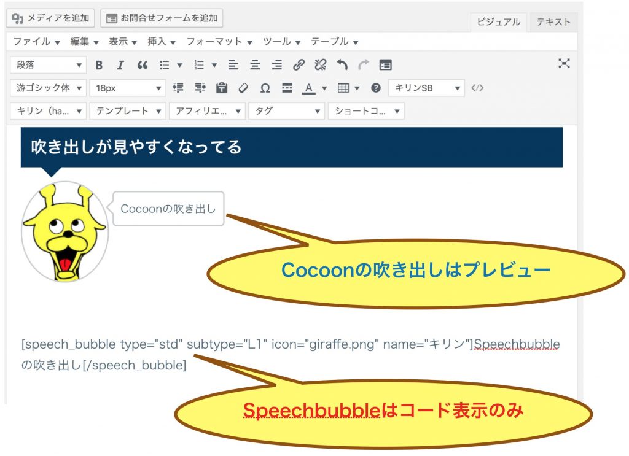Remove link using the unlink icon

tap(320, 64)
